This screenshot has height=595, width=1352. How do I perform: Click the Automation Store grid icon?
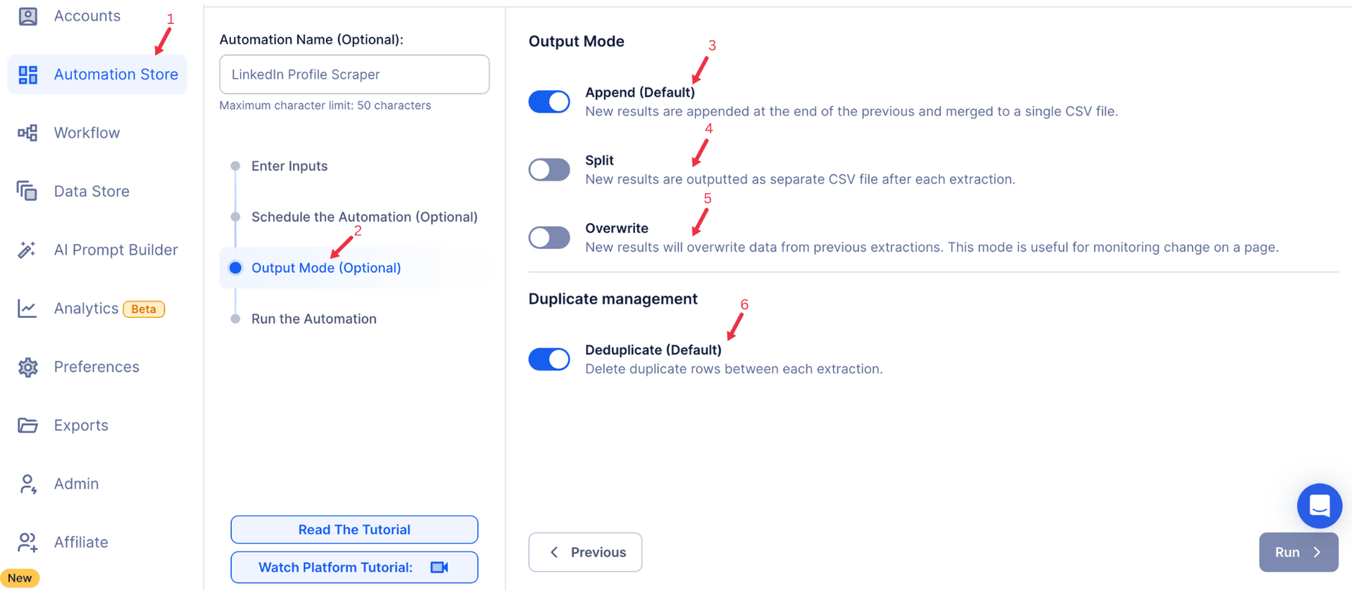point(27,75)
